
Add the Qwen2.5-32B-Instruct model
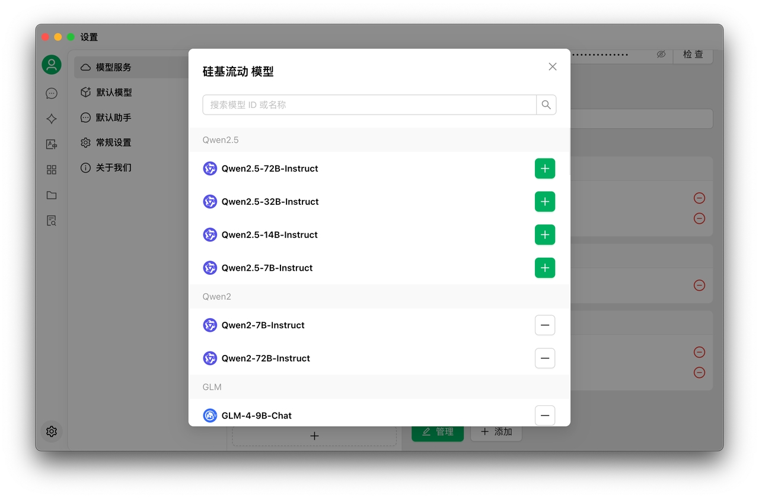click(x=545, y=202)
